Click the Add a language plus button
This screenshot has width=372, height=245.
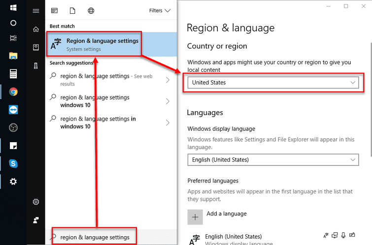(195, 217)
